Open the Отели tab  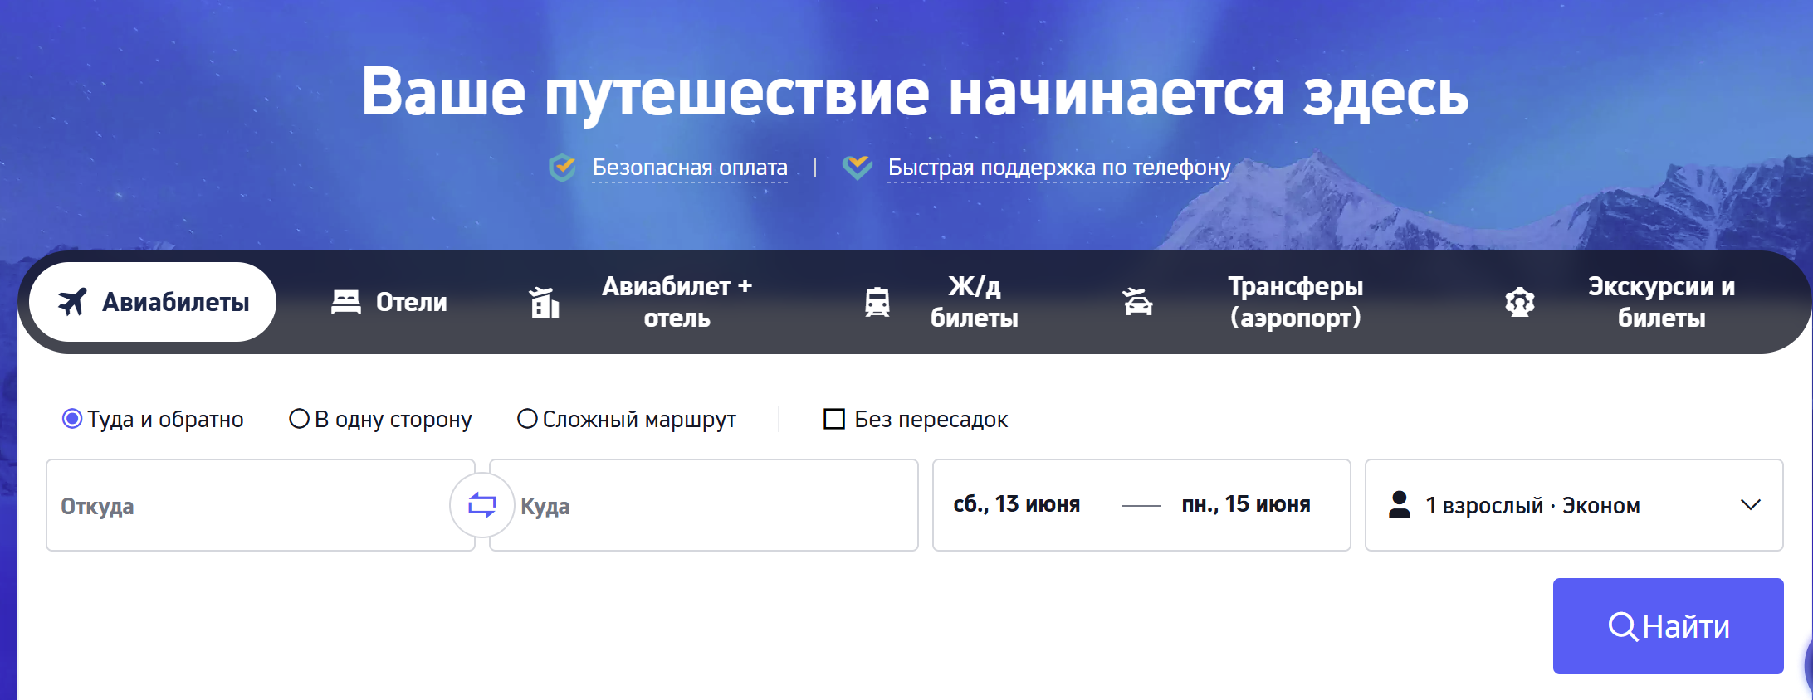click(388, 302)
